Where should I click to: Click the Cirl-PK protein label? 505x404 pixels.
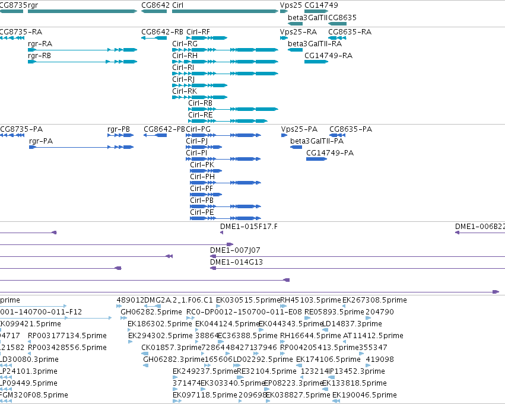tap(202, 165)
